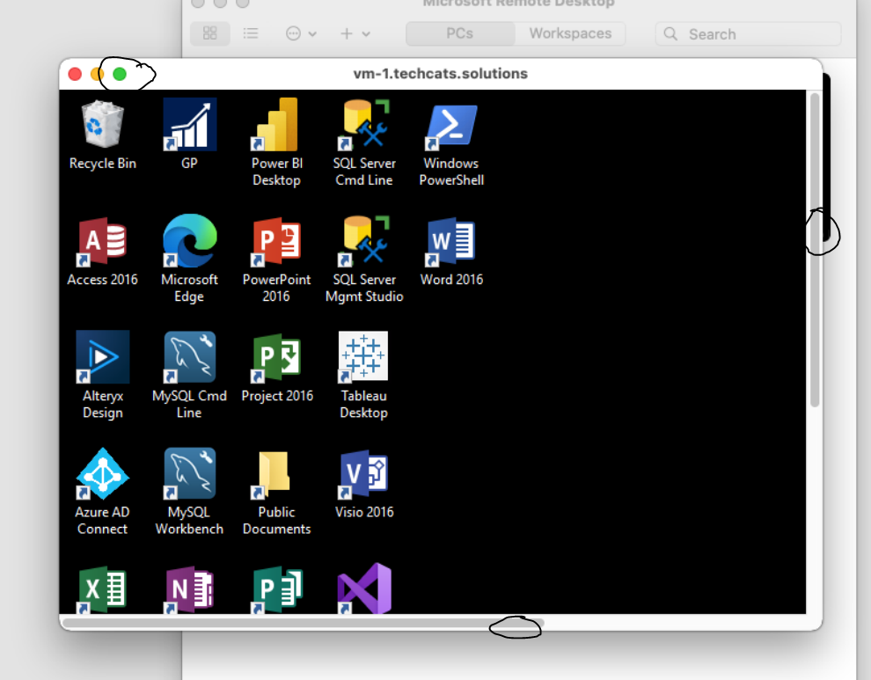Click the Search field in Remote Desktop
871x680 pixels.
(x=748, y=34)
